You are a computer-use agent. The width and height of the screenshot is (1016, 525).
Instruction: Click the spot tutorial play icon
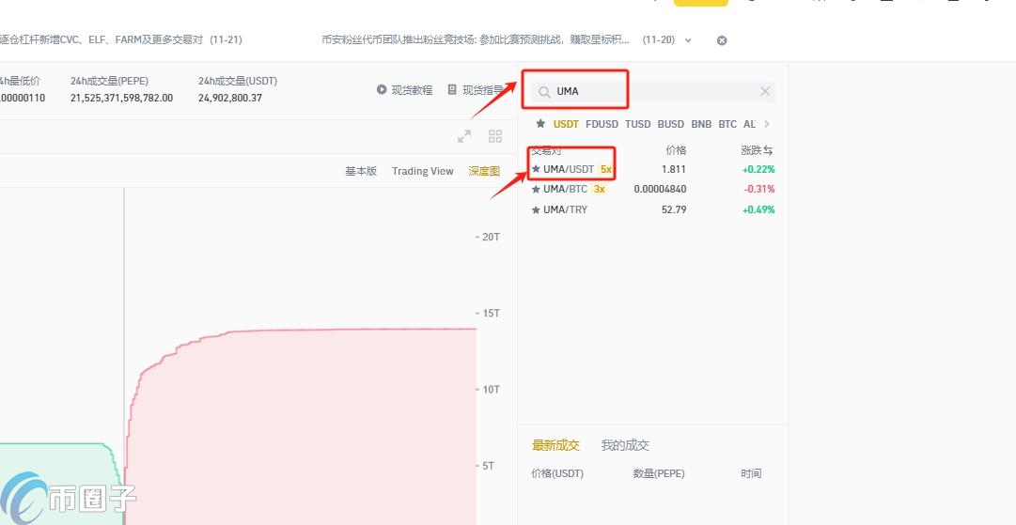click(x=382, y=89)
